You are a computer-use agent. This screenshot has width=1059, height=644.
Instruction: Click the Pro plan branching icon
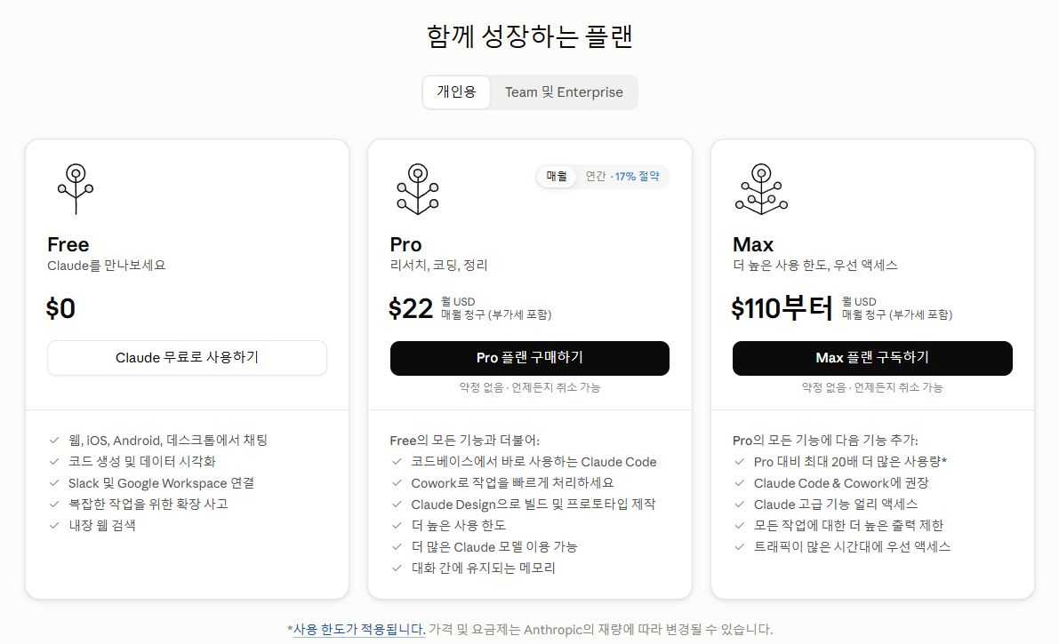pos(418,189)
